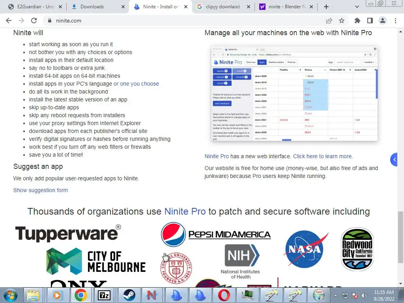Open the Chrome three-dot menu
This screenshot has height=303, width=404.
(x=395, y=21)
